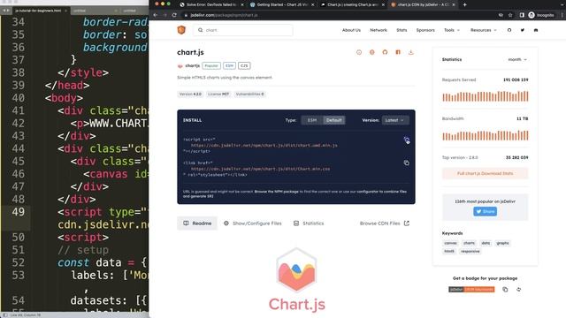Screen dimensions: 566x318
Task: Click Full chart.js Download Stats button
Action: click(x=485, y=173)
